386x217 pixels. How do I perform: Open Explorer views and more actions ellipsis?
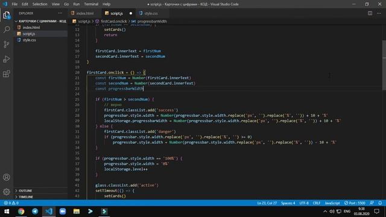point(60,13)
